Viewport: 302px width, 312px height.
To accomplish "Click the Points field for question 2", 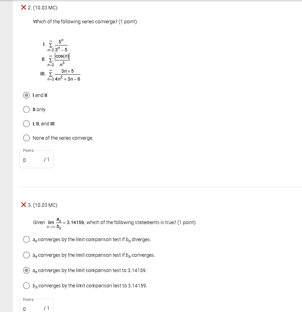I will [x=36, y=159].
